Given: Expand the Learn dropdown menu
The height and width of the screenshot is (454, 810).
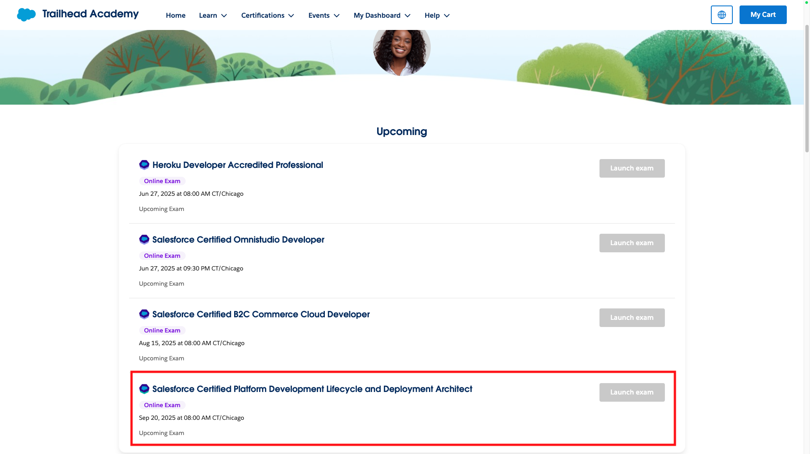Looking at the screenshot, I should coord(213,15).
